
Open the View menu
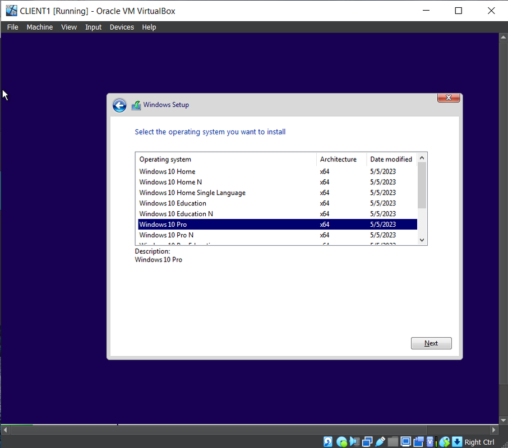69,27
